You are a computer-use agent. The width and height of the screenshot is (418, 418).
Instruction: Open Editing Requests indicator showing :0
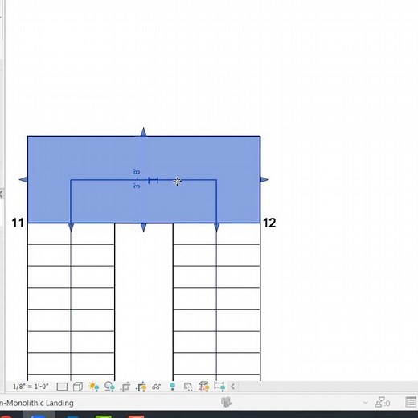pos(383,403)
